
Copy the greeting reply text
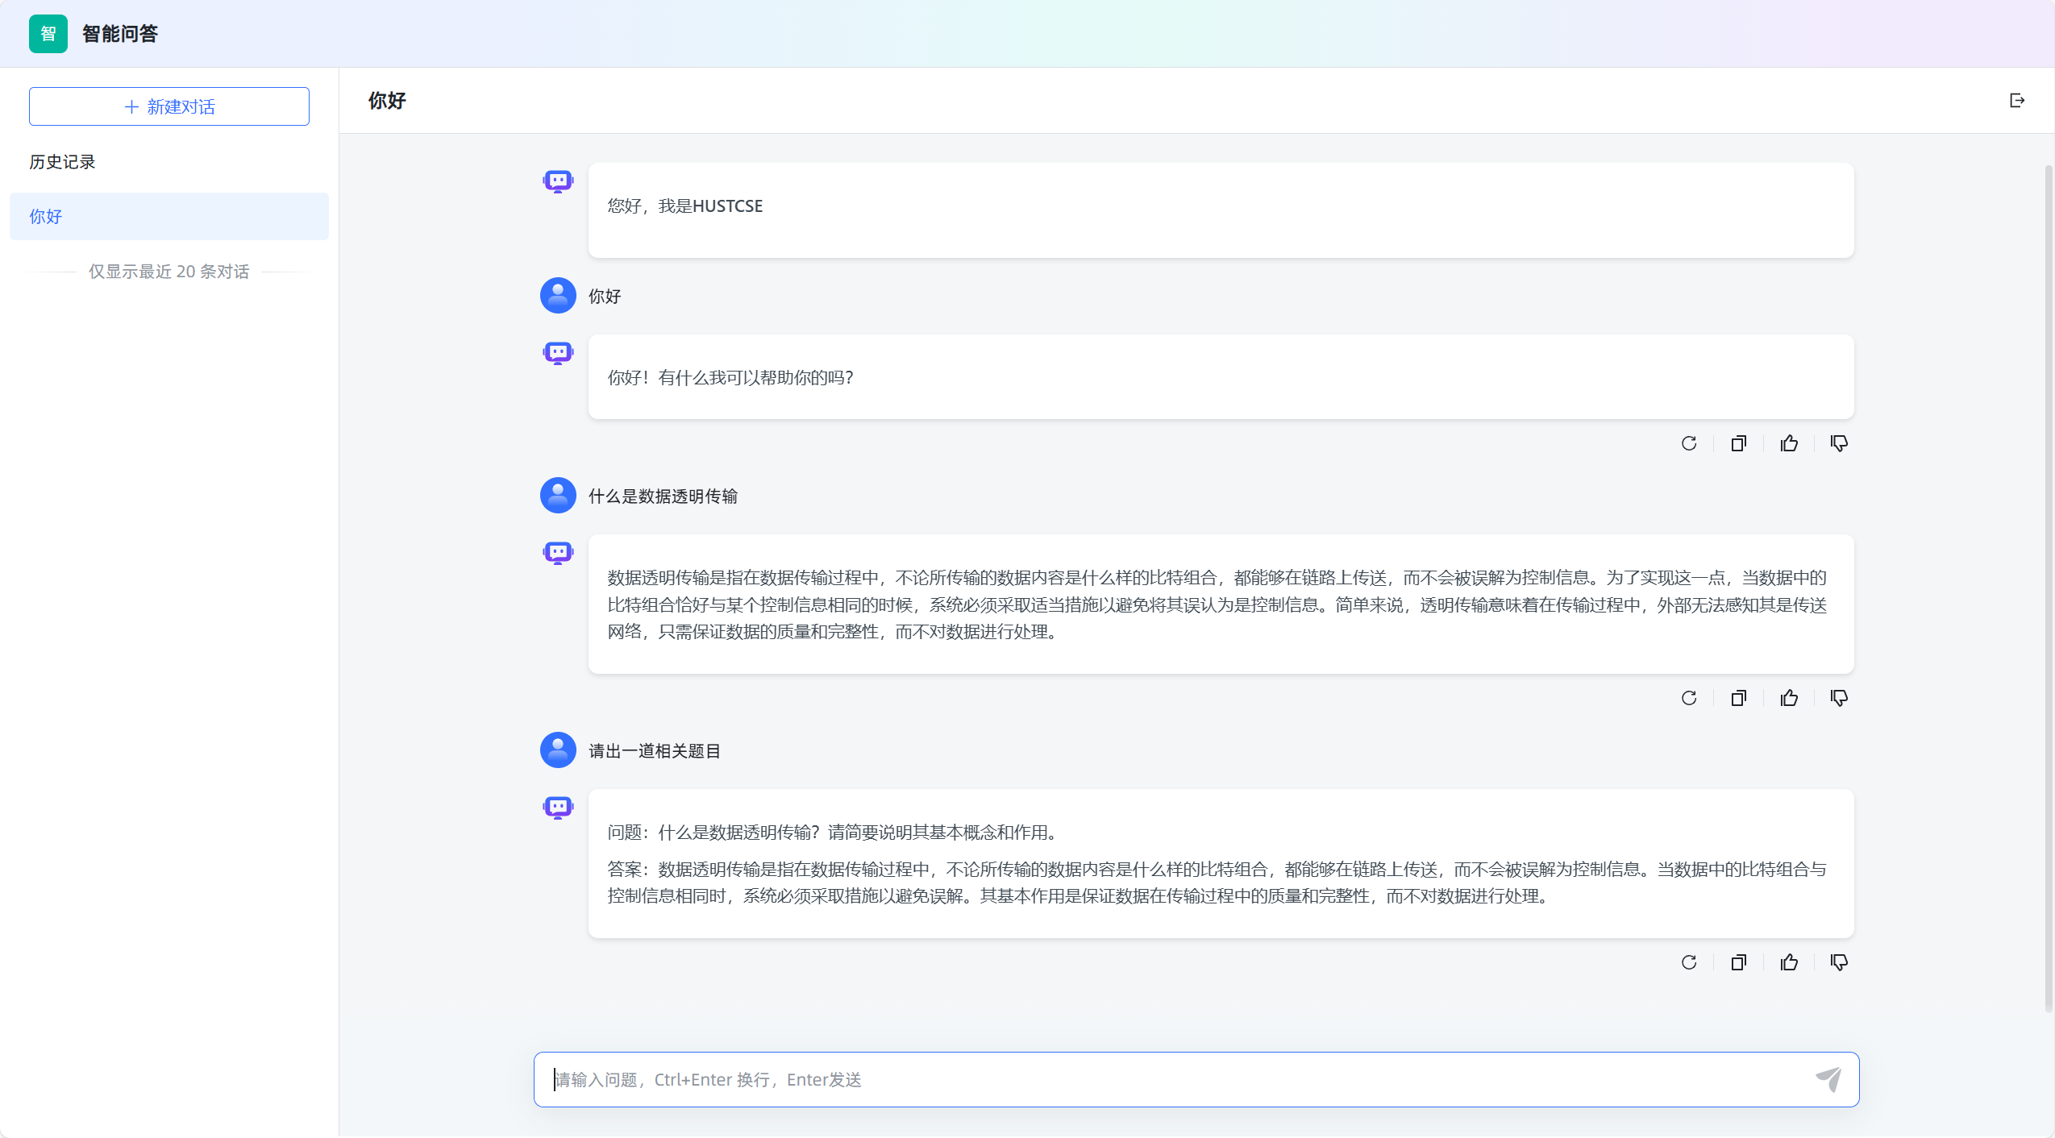click(1739, 443)
